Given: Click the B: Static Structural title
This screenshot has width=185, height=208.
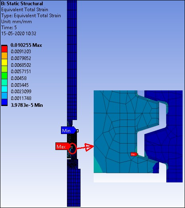Looking at the screenshot, I should point(22,4).
